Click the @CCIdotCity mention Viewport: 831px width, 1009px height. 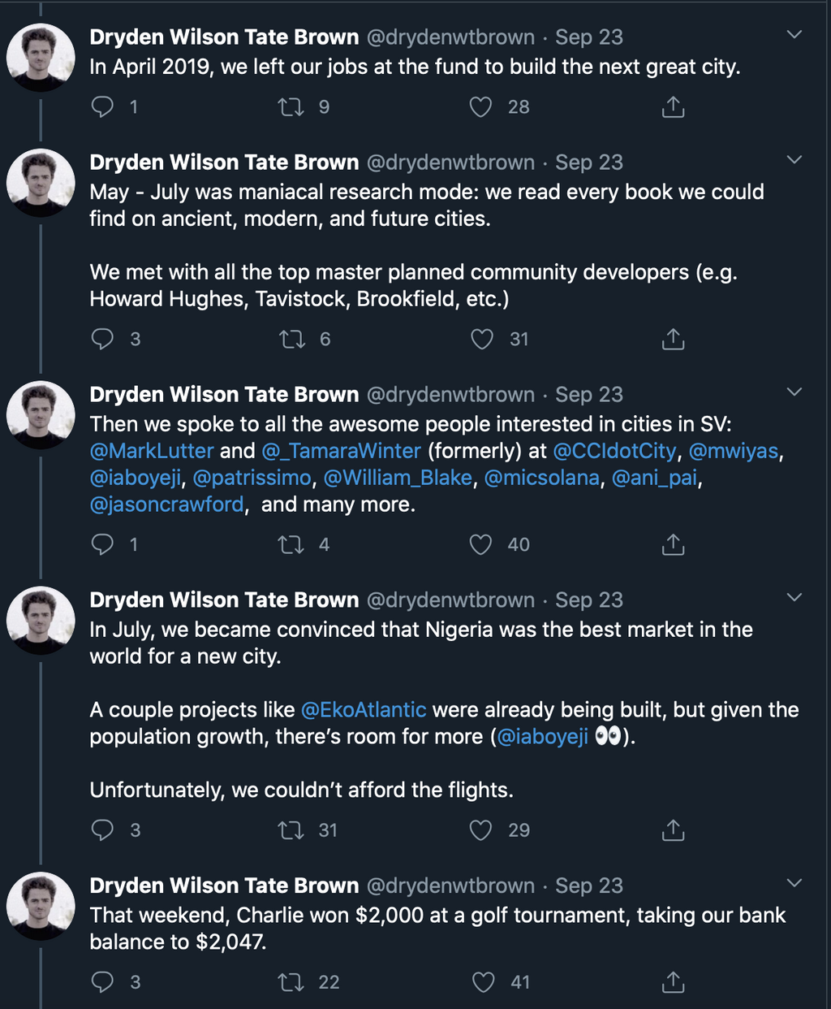(x=614, y=451)
